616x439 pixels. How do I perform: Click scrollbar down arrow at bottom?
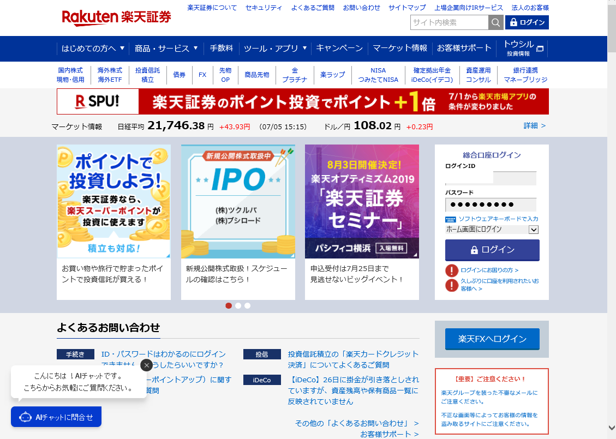pyautogui.click(x=612, y=428)
